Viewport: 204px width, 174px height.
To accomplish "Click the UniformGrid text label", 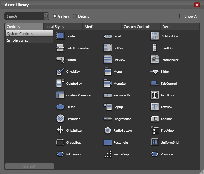I will click(x=170, y=143).
